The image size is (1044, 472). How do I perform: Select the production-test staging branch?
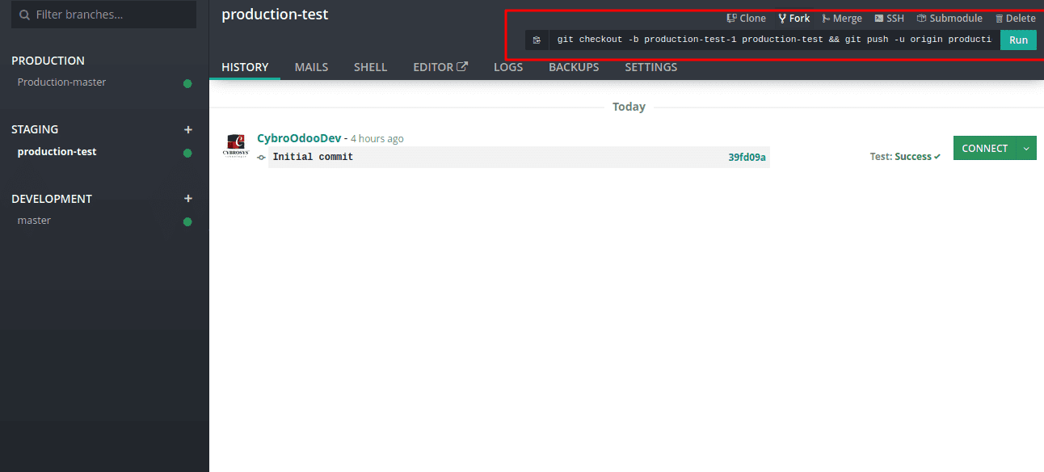[57, 152]
